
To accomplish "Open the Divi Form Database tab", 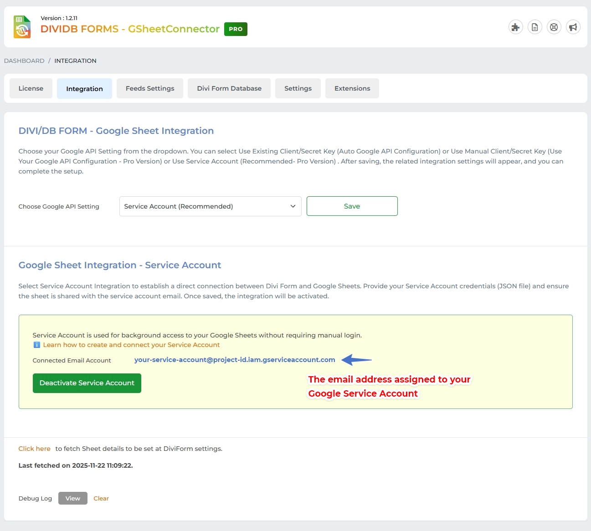I will [229, 88].
